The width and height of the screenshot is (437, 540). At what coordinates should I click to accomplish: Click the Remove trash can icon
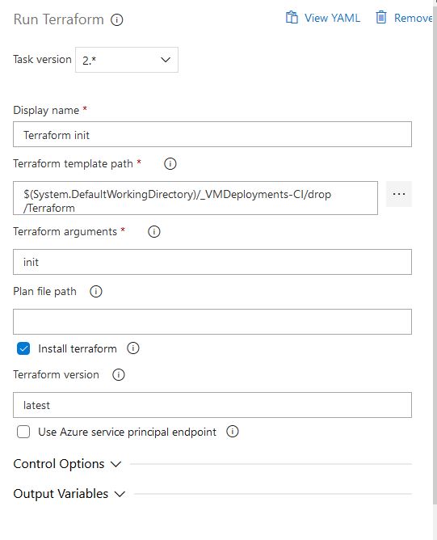tap(381, 17)
